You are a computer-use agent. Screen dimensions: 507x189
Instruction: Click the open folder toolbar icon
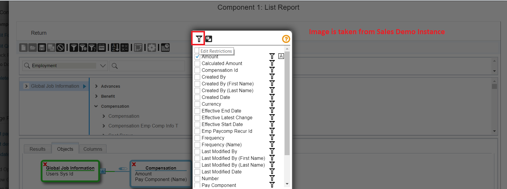click(x=32, y=47)
